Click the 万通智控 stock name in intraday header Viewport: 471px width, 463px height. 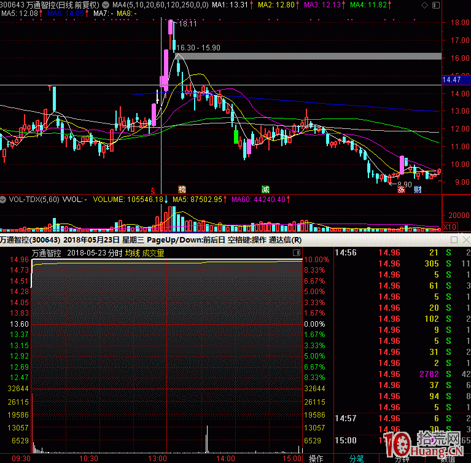[x=47, y=253]
